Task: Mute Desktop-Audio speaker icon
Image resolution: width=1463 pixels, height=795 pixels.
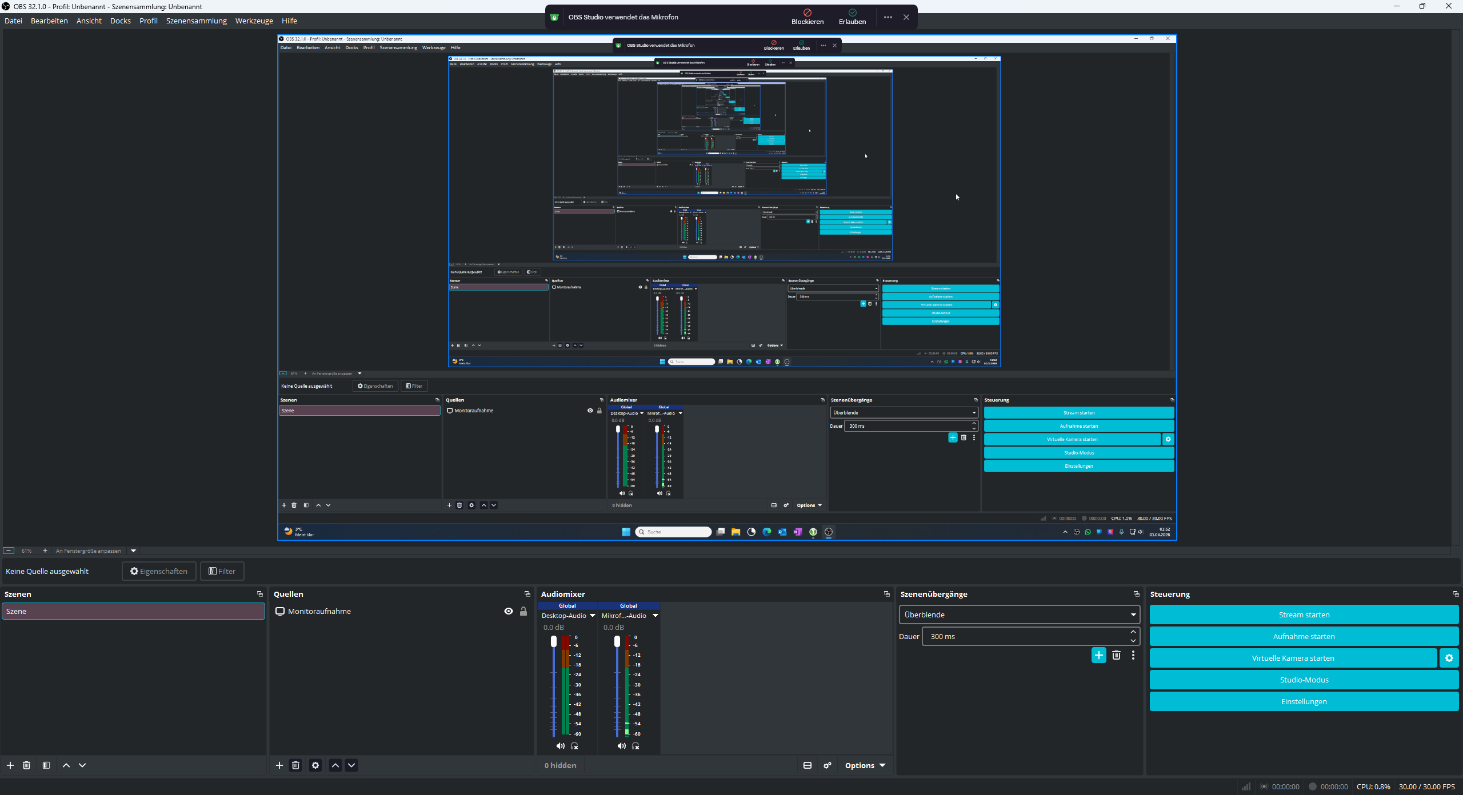Action: point(561,746)
